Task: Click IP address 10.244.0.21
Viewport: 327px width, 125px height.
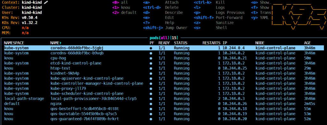Action: [235, 58]
